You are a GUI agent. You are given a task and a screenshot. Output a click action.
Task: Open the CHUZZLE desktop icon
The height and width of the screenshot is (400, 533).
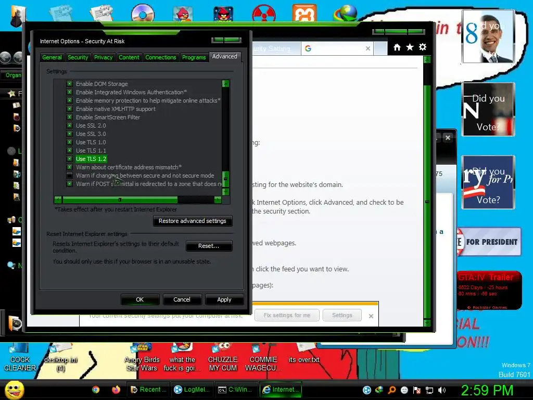coord(223,357)
